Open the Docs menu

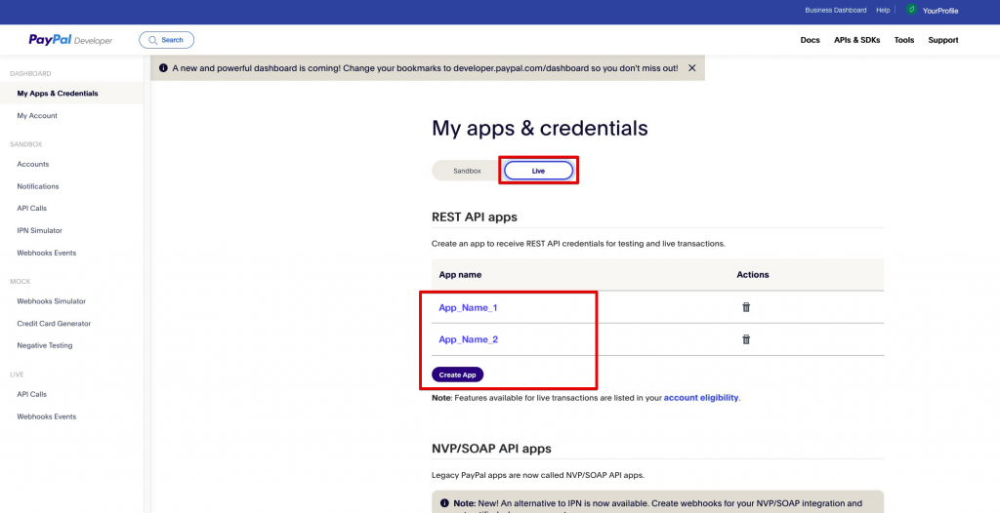click(x=810, y=40)
